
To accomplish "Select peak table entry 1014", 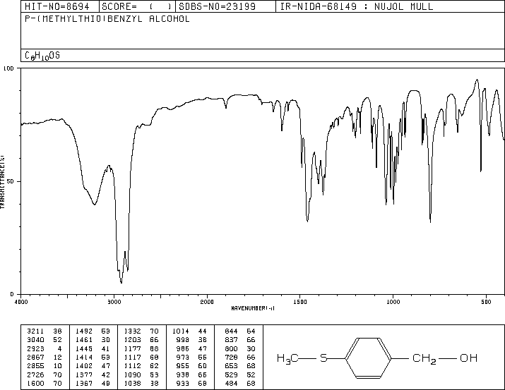I will [181, 331].
